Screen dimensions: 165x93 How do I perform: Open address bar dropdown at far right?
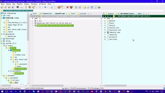tap(164, 11)
